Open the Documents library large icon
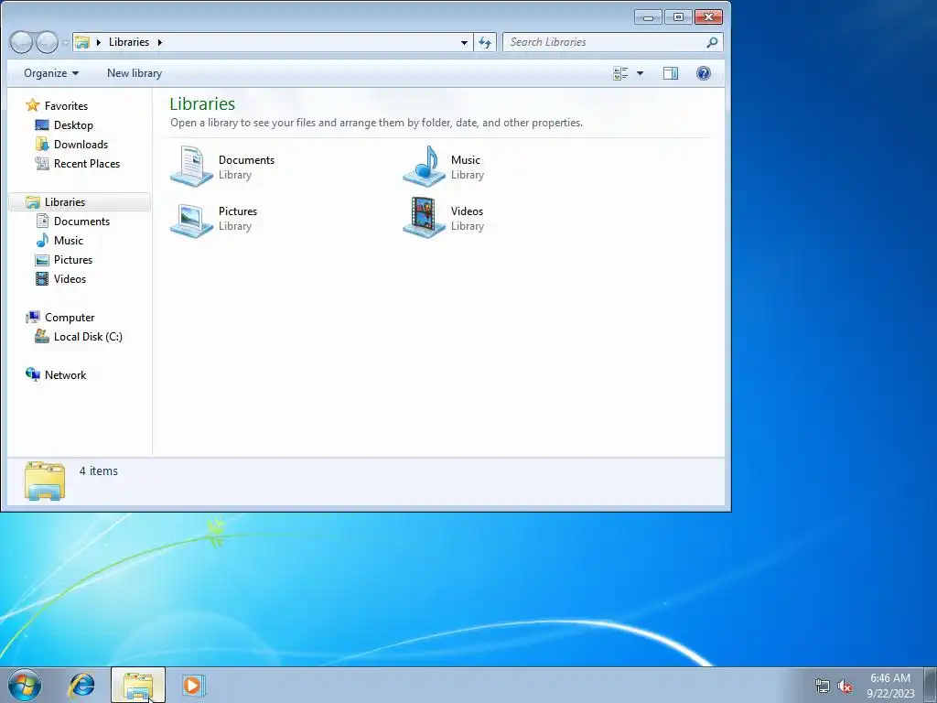This screenshot has width=937, height=703. click(x=191, y=167)
